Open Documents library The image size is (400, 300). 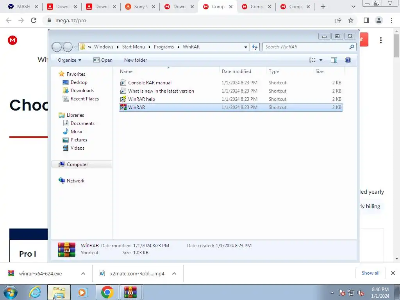point(82,123)
